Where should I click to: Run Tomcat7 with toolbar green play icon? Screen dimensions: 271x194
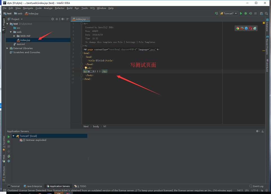241,13
